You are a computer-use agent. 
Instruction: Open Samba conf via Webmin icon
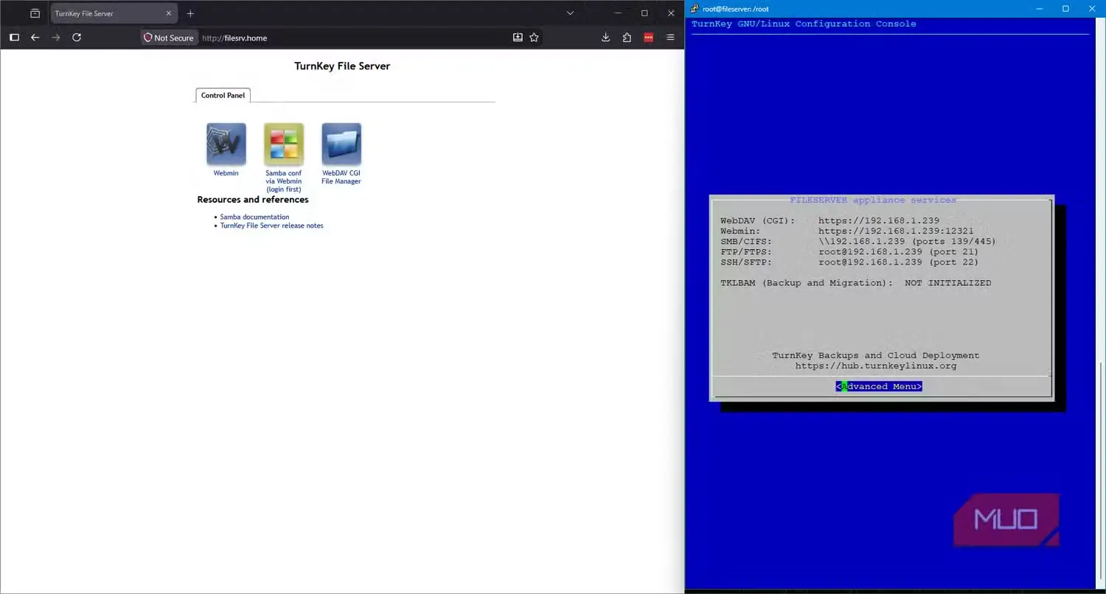point(284,144)
